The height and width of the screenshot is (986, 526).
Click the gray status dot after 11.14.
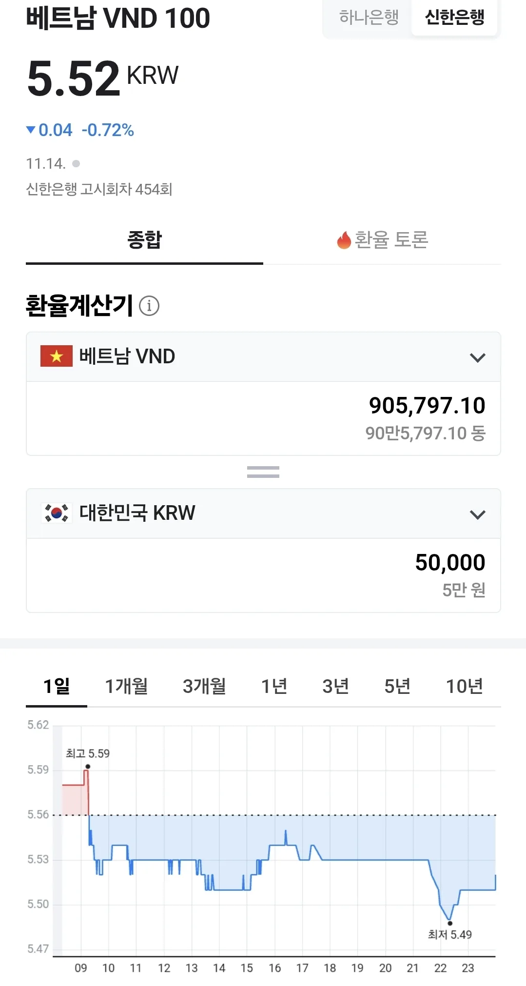click(76, 164)
